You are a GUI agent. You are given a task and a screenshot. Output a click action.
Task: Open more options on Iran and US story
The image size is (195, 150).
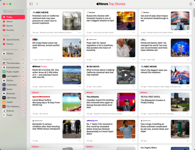point(188,33)
